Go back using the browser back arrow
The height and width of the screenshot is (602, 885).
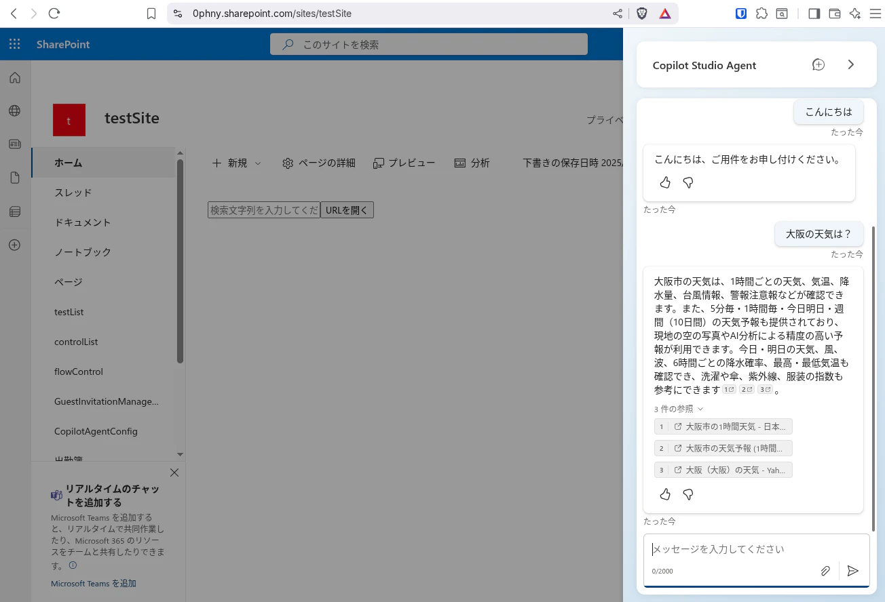tap(14, 14)
